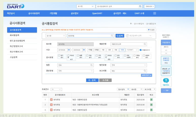Screen dimensions: 196x117
Task: Click the magnifier icon in the header search box
Action: tap(140, 6)
